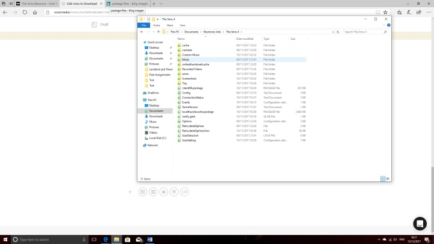Image resolution: width=434 pixels, height=244 pixels.
Task: Open a new browser tab
Action: [154, 4]
